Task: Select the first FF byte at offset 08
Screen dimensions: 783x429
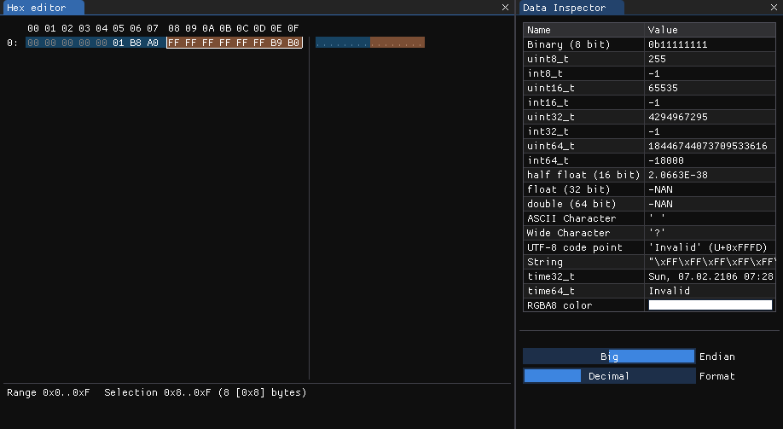Action: point(174,42)
